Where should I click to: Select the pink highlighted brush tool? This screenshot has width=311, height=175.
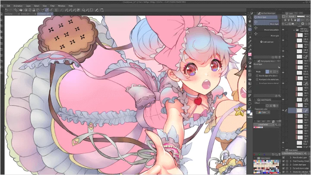(x=250, y=54)
